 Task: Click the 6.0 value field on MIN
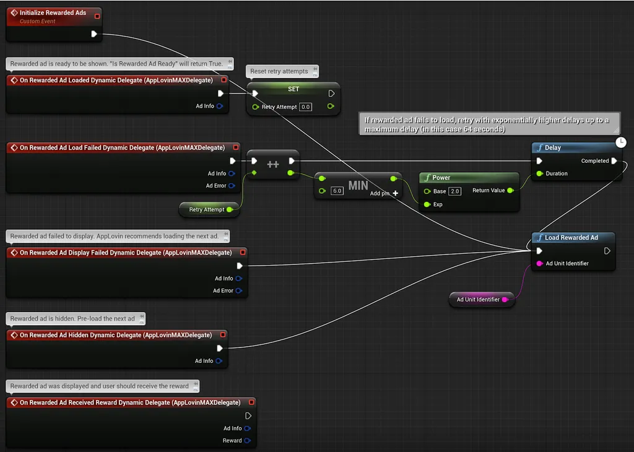tap(337, 191)
